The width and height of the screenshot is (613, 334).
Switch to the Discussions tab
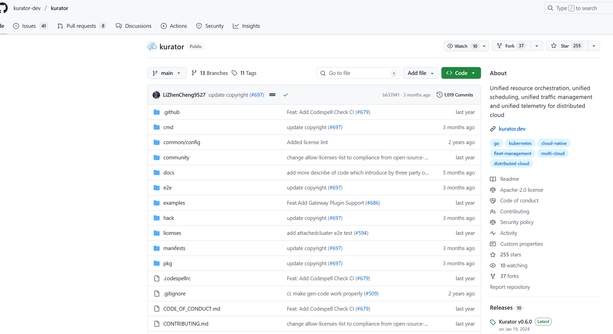[134, 26]
